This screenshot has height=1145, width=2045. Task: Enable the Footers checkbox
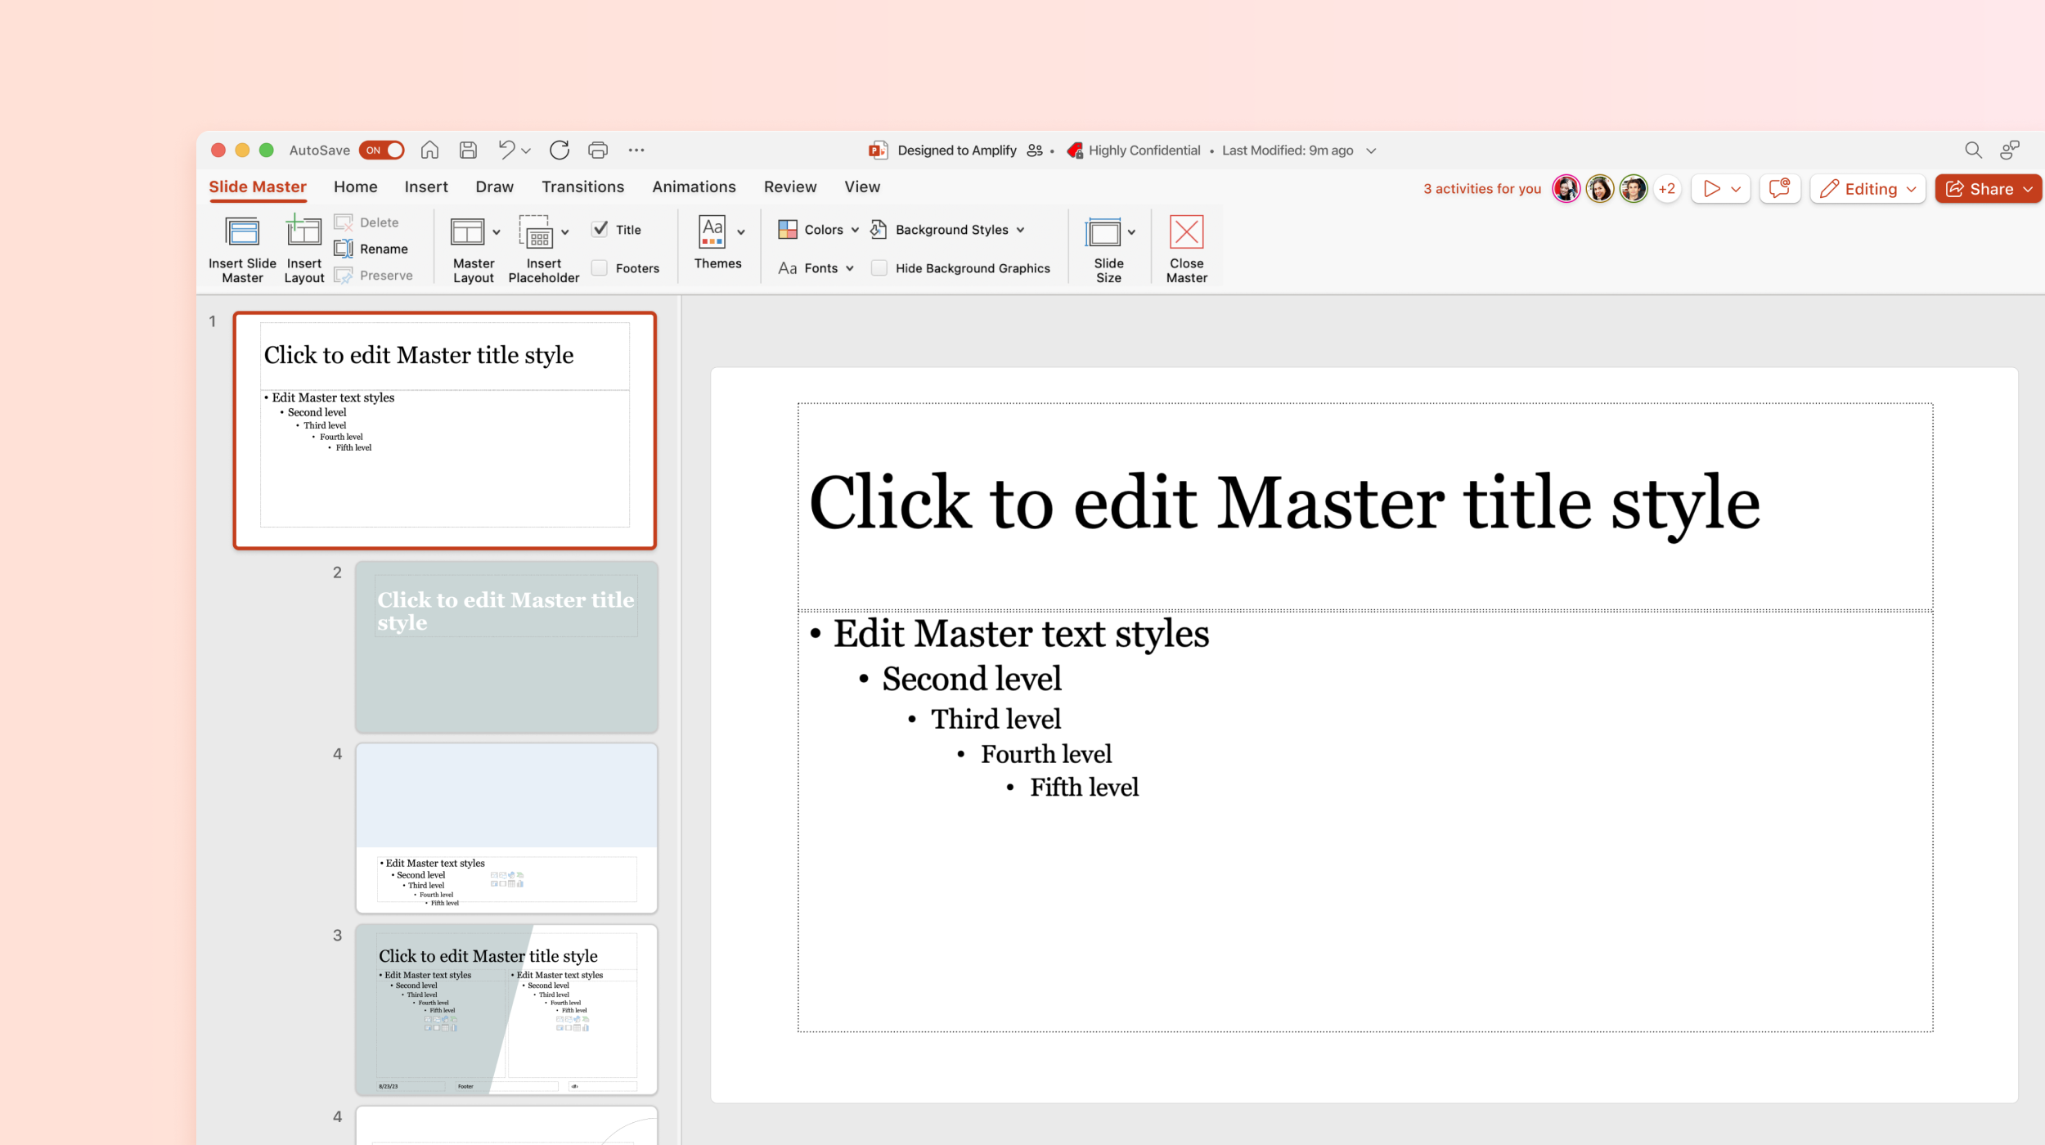600,267
